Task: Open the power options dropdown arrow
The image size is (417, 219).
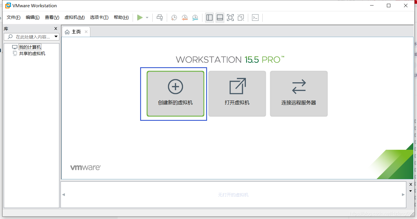Action: click(x=147, y=18)
